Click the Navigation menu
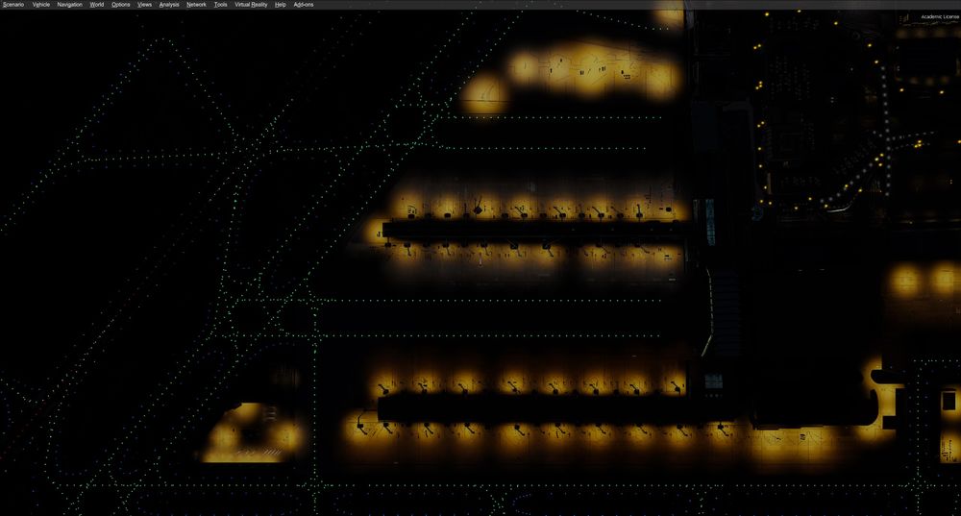Viewport: 961px width, 516px height. coord(70,5)
